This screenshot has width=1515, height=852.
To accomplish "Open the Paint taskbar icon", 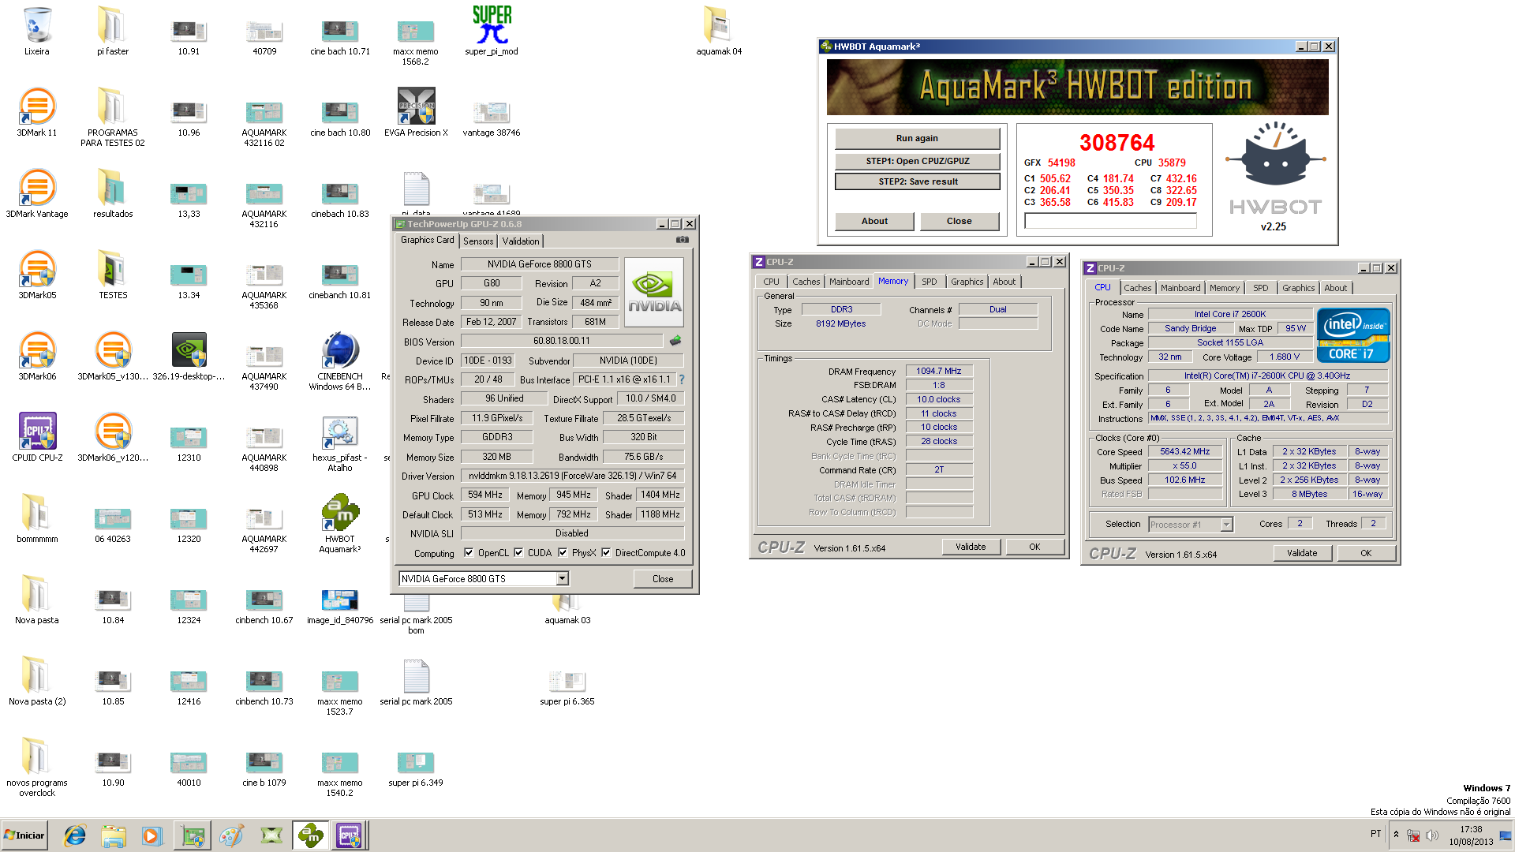I will click(231, 835).
